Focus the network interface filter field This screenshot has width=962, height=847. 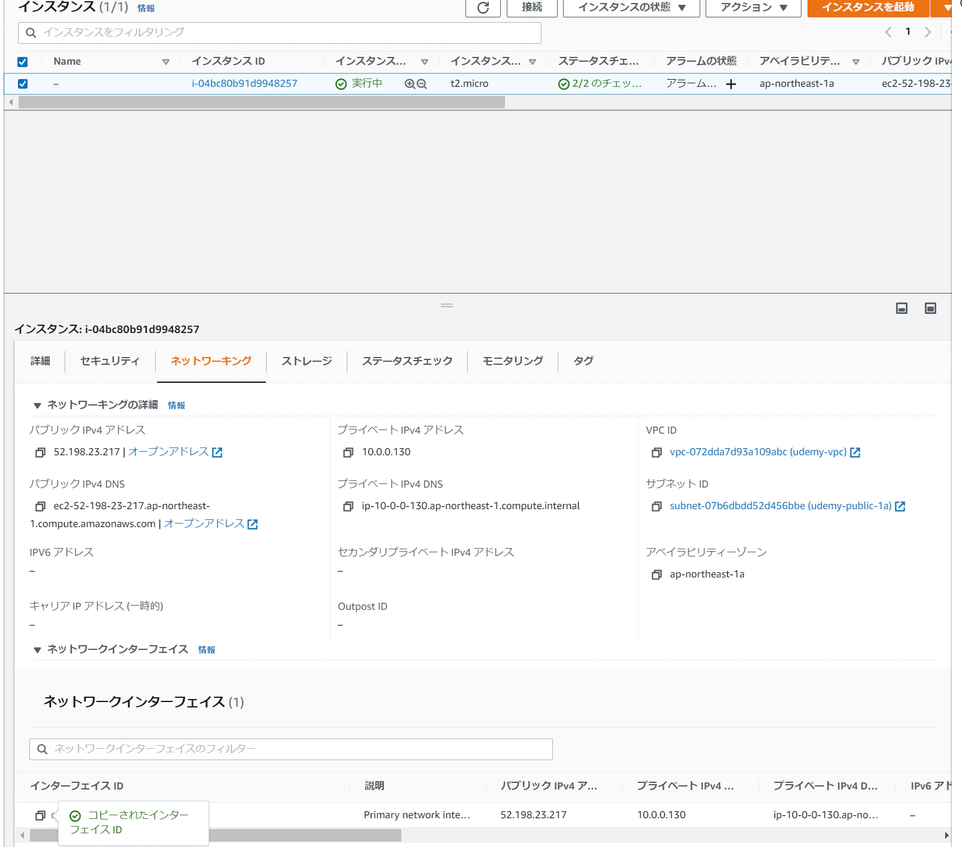click(x=291, y=749)
